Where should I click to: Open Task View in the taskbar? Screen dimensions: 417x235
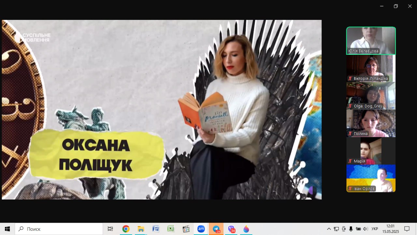click(110, 229)
